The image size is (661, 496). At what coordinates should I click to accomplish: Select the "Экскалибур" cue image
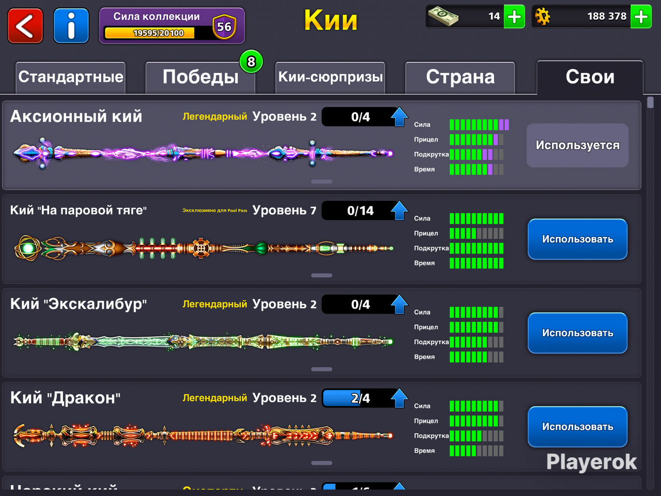point(203,341)
